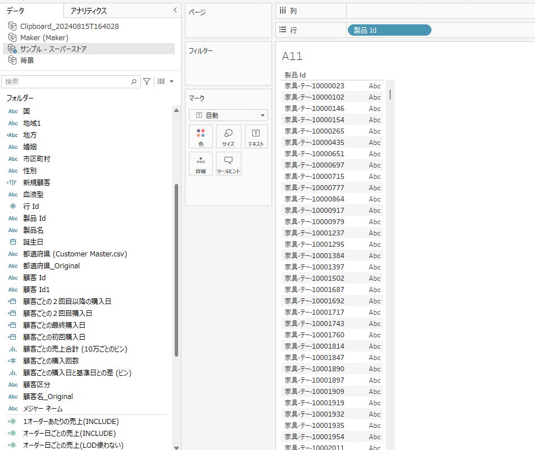Select the 市区町村 field
This screenshot has width=535, height=450.
(x=37, y=159)
